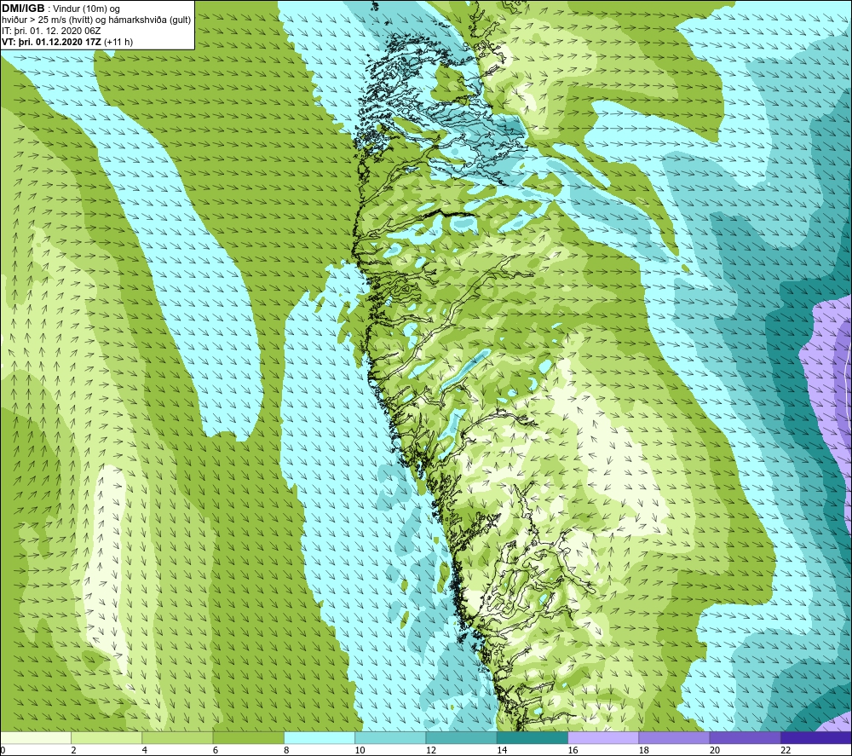Click the 2–4 m/s light green legend swatch
This screenshot has width=852, height=756.
pyautogui.click(x=106, y=737)
